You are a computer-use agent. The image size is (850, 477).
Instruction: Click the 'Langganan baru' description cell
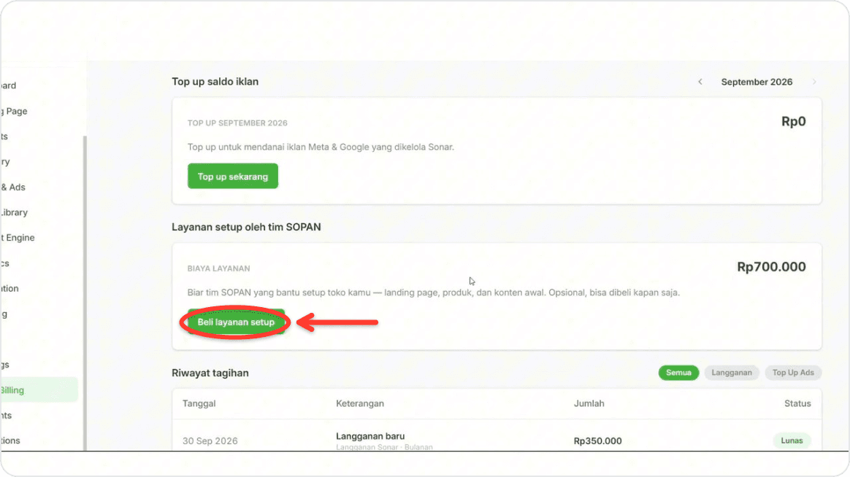[370, 436]
